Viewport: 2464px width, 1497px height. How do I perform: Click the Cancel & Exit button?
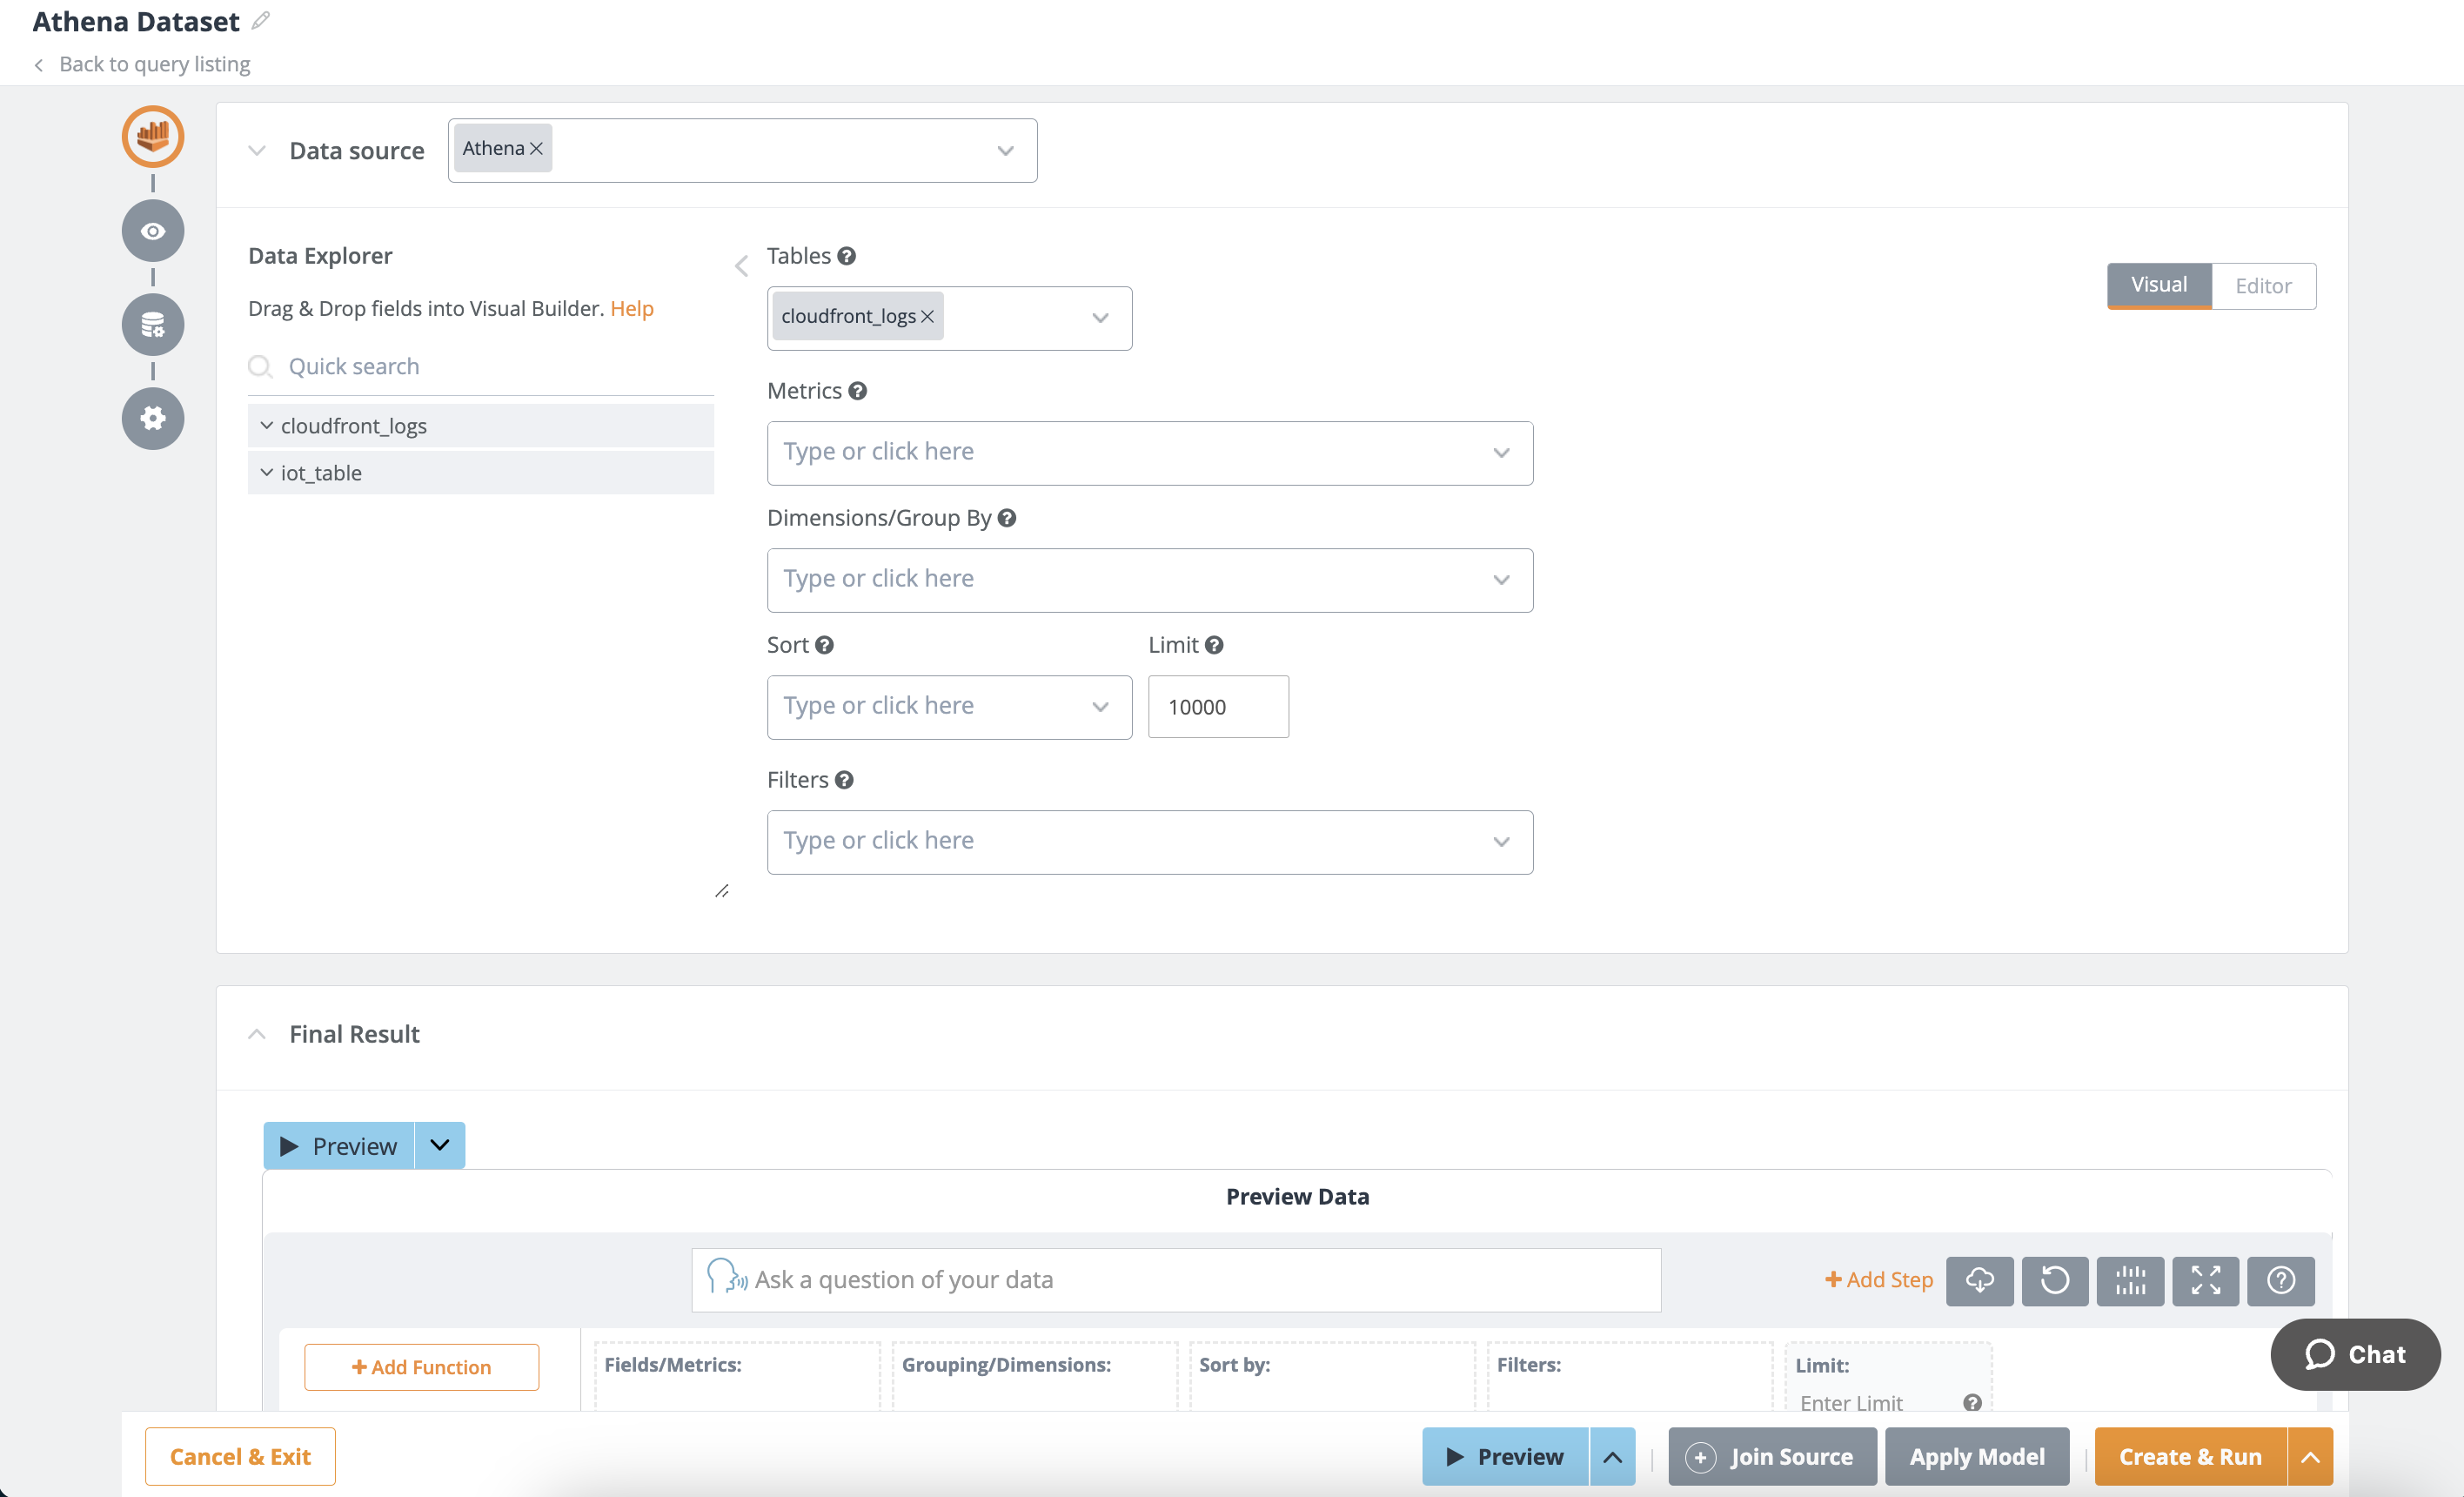tap(240, 1457)
